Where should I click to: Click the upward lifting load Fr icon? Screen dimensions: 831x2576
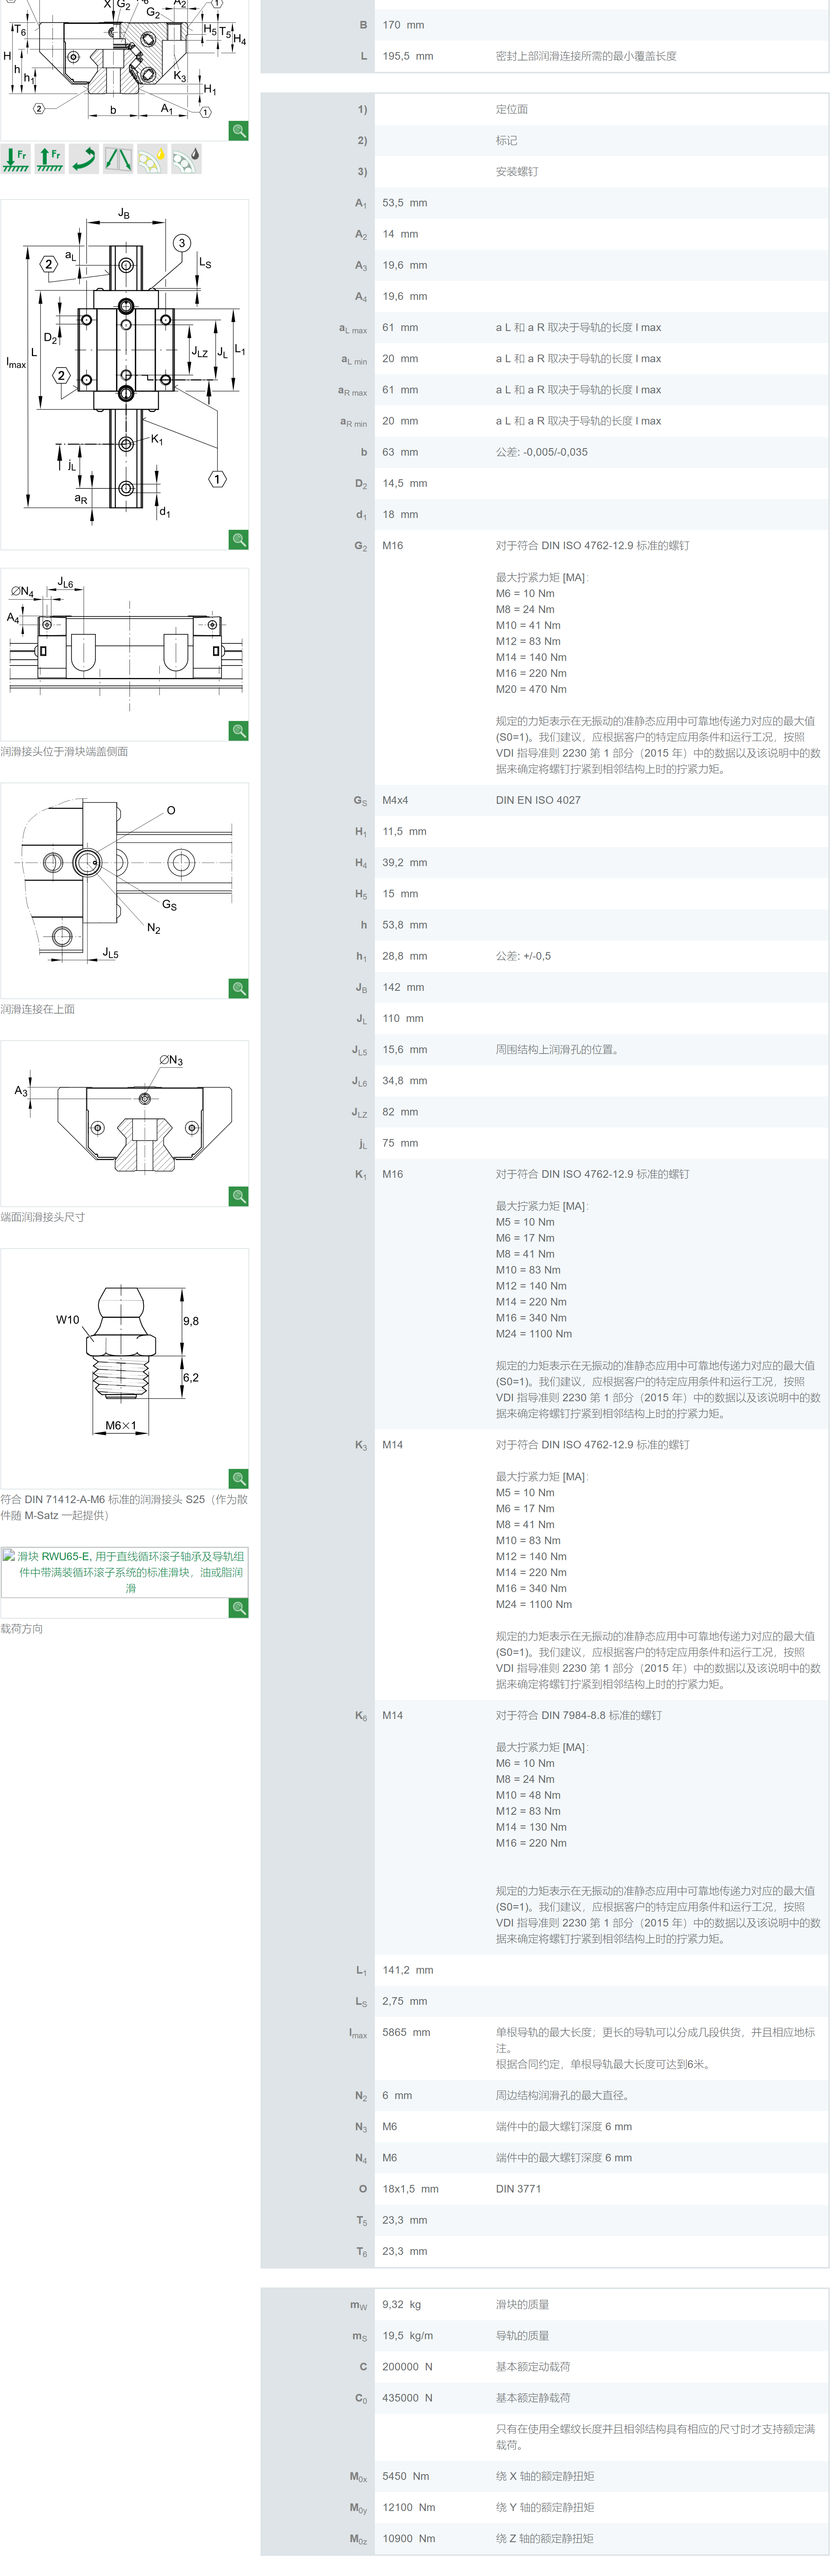point(50,159)
